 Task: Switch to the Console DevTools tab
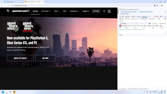click(133, 17)
